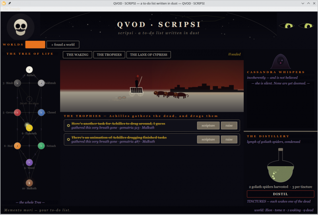The image size is (318, 215).
Task: Click the distillery flask
Action: point(281,165)
